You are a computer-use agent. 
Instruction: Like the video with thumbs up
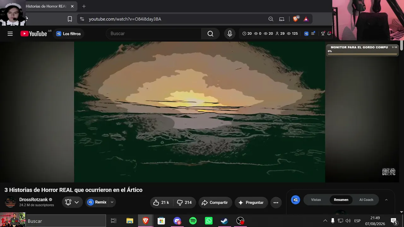tap(161, 202)
